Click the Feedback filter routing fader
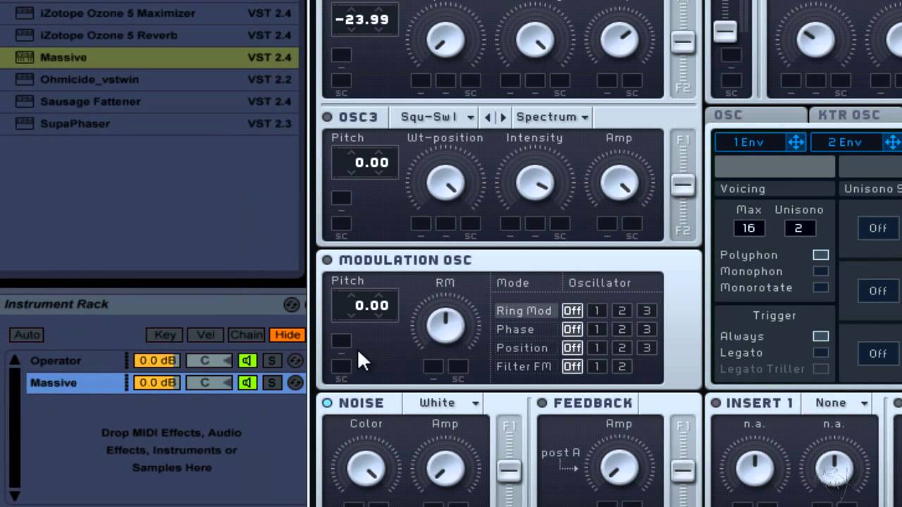 pyautogui.click(x=682, y=470)
